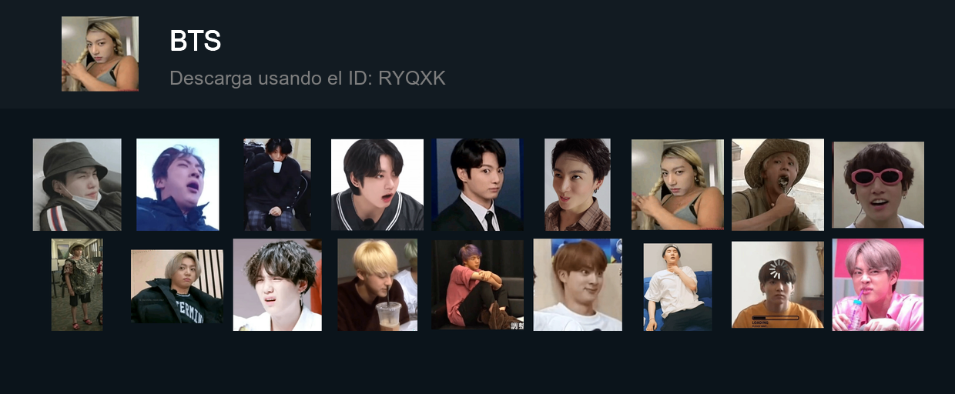Select sticker of man slumped on blue couch
The image size is (955, 394).
tap(678, 287)
